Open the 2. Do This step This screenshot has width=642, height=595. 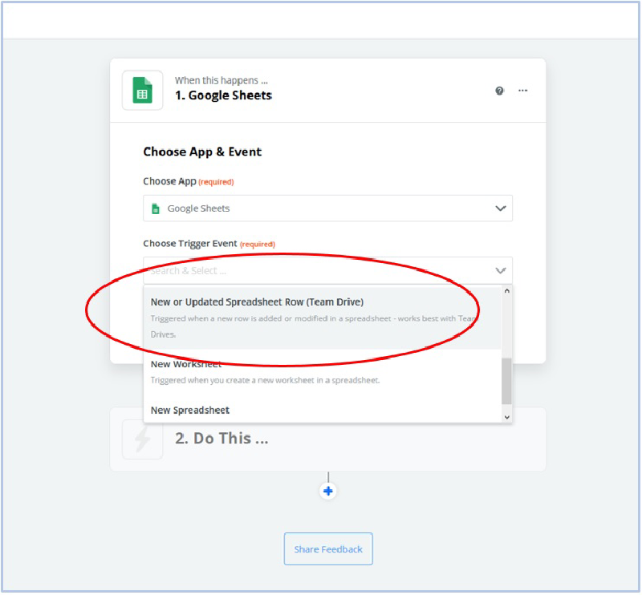tap(327, 439)
